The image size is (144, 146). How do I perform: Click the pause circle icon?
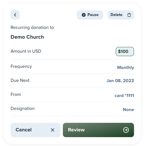coord(84,15)
